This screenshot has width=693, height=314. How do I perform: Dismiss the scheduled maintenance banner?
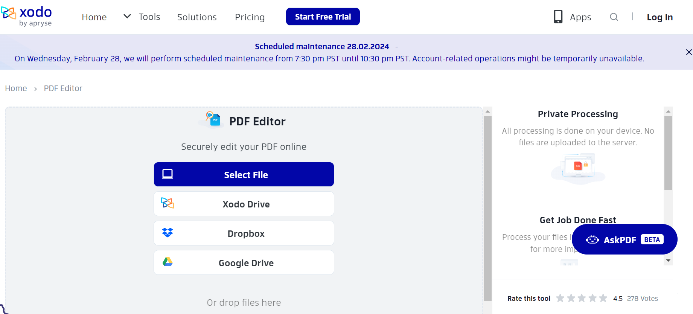click(688, 52)
